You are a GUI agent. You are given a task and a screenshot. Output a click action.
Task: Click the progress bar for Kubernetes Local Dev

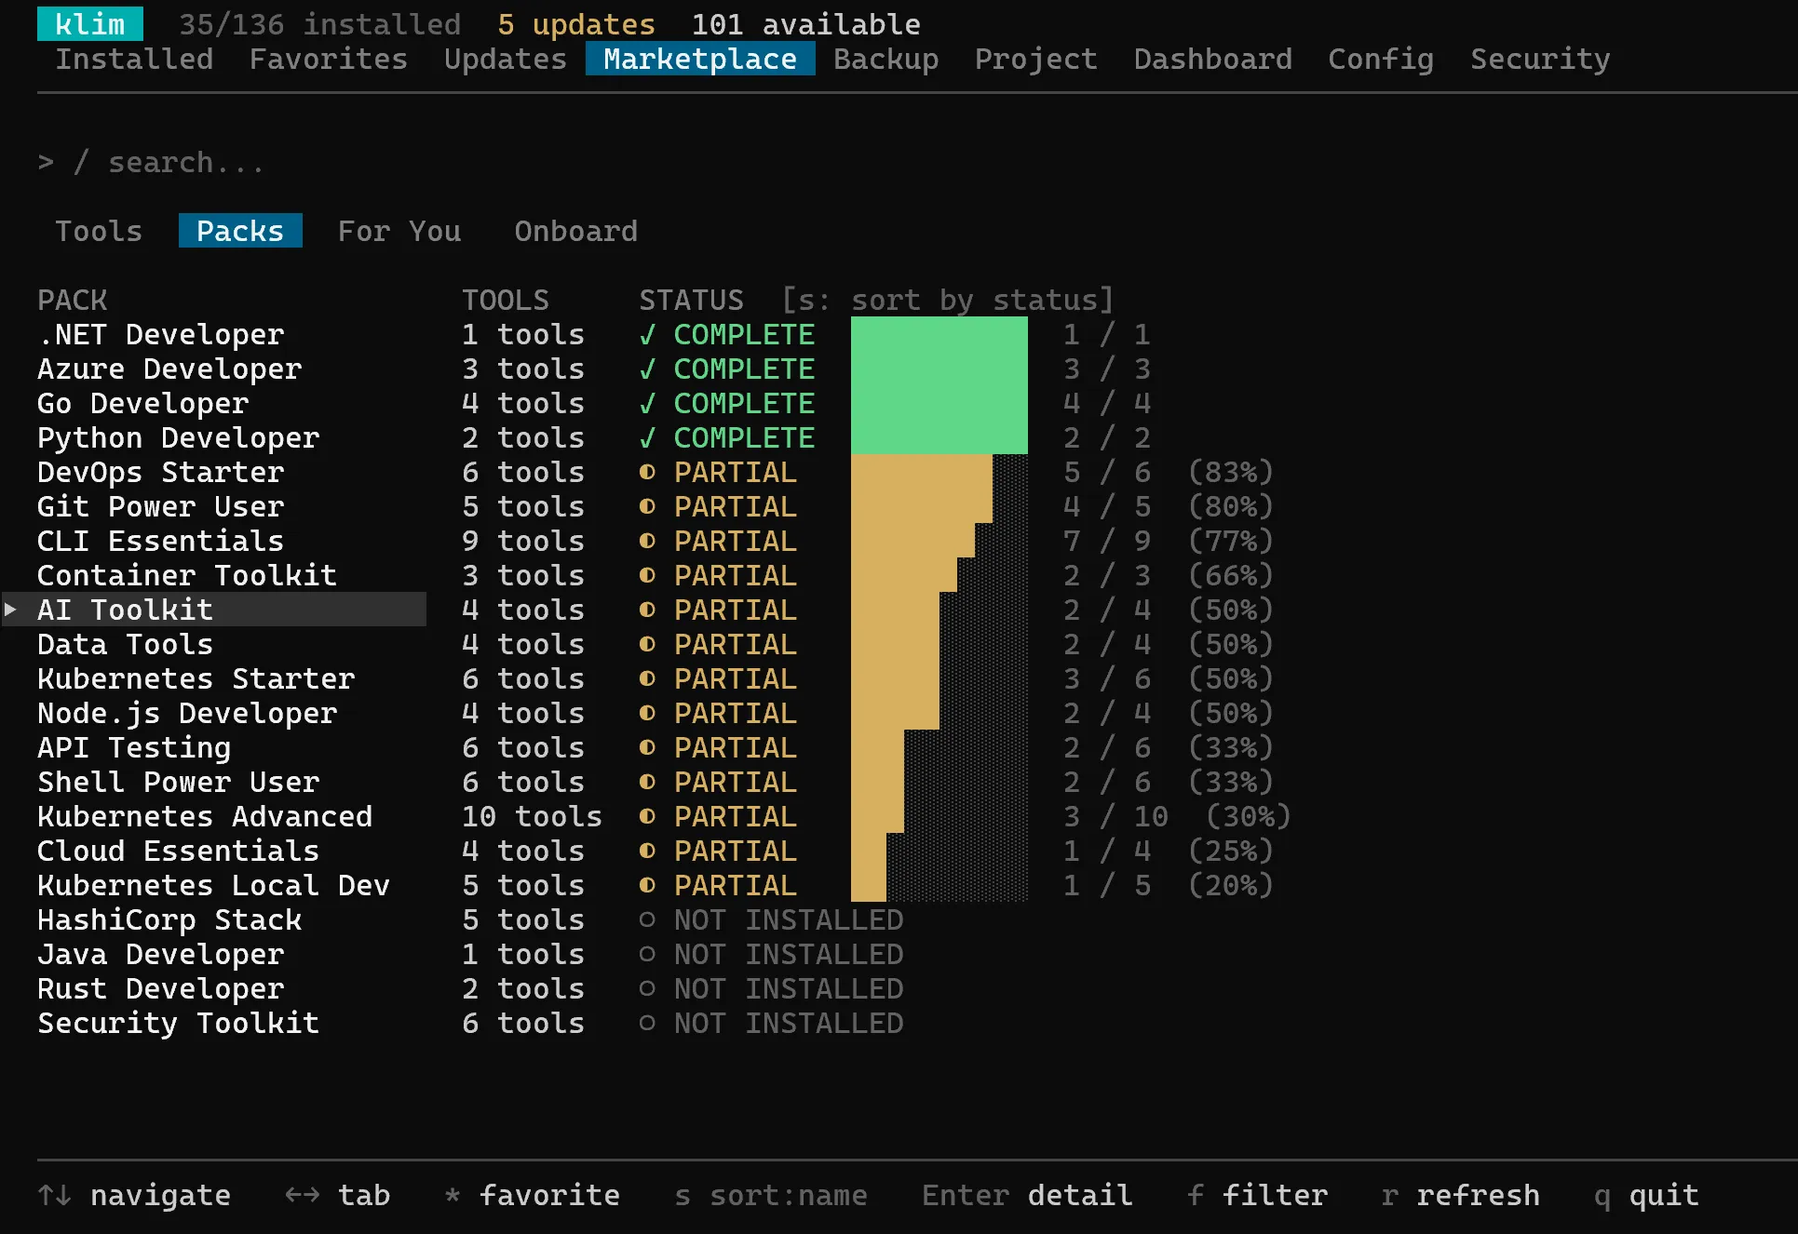[x=940, y=885]
